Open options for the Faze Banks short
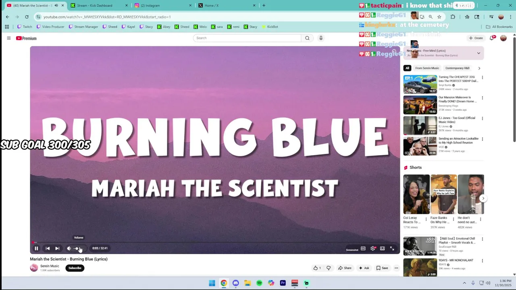The width and height of the screenshot is (516, 290). click(453, 219)
